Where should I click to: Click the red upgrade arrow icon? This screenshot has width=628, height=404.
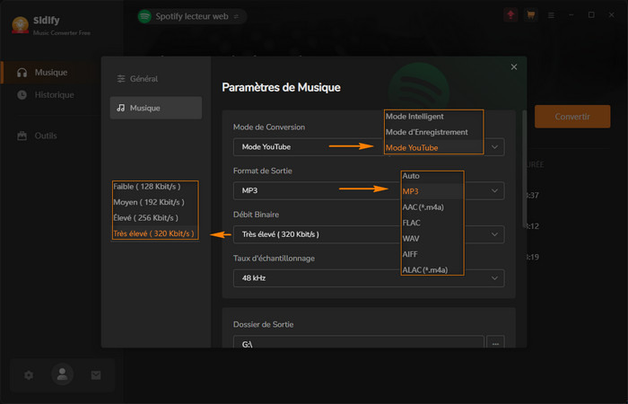point(511,15)
